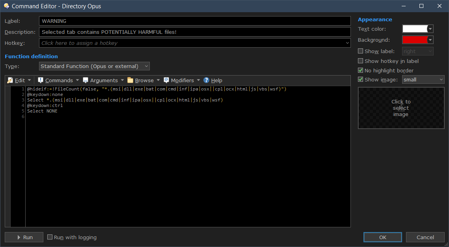Expand the Hotkey field dropdown arrow

coord(347,43)
